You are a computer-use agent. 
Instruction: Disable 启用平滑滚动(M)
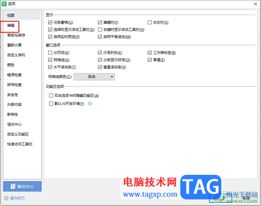tap(100, 37)
